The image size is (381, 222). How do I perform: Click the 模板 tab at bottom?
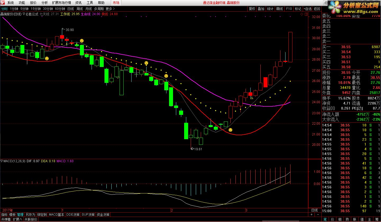pos(12,215)
